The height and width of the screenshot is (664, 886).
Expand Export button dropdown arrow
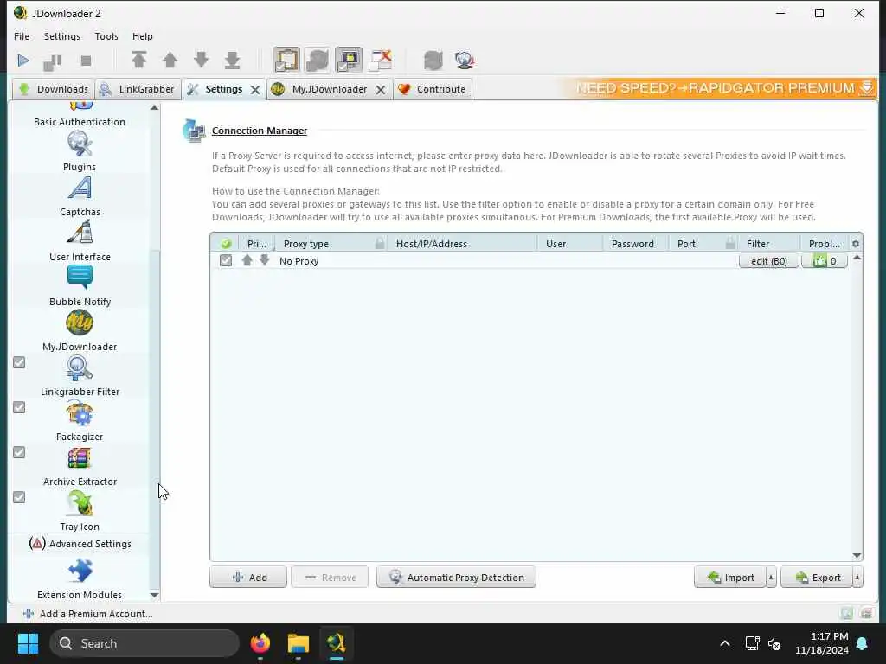[x=857, y=577]
